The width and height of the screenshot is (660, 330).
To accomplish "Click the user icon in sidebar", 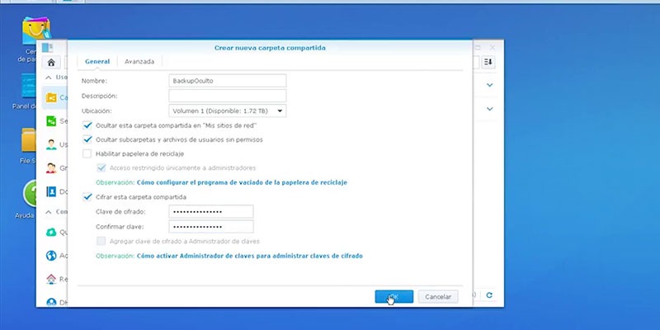I will [x=51, y=144].
